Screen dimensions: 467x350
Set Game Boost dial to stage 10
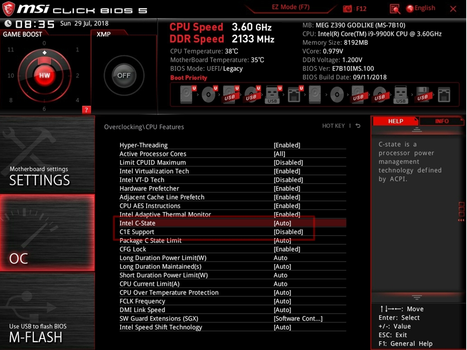point(11,76)
